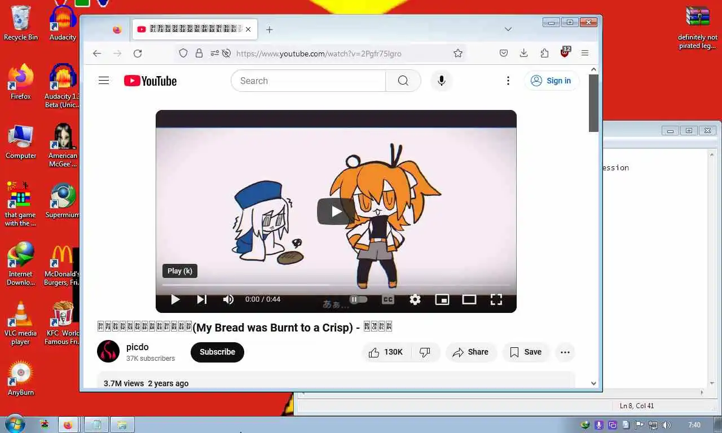Reload the YouTube page
This screenshot has width=722, height=433.
[x=138, y=54]
